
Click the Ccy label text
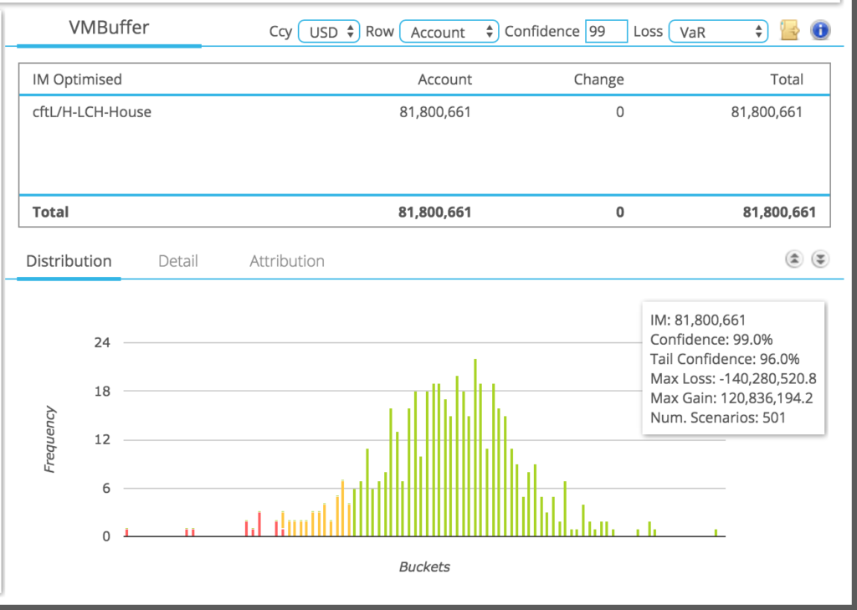(x=281, y=32)
